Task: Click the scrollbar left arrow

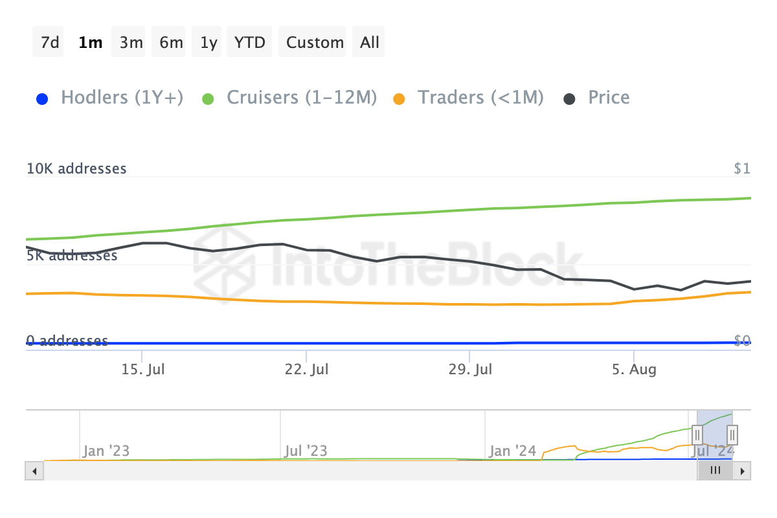Action: click(33, 471)
